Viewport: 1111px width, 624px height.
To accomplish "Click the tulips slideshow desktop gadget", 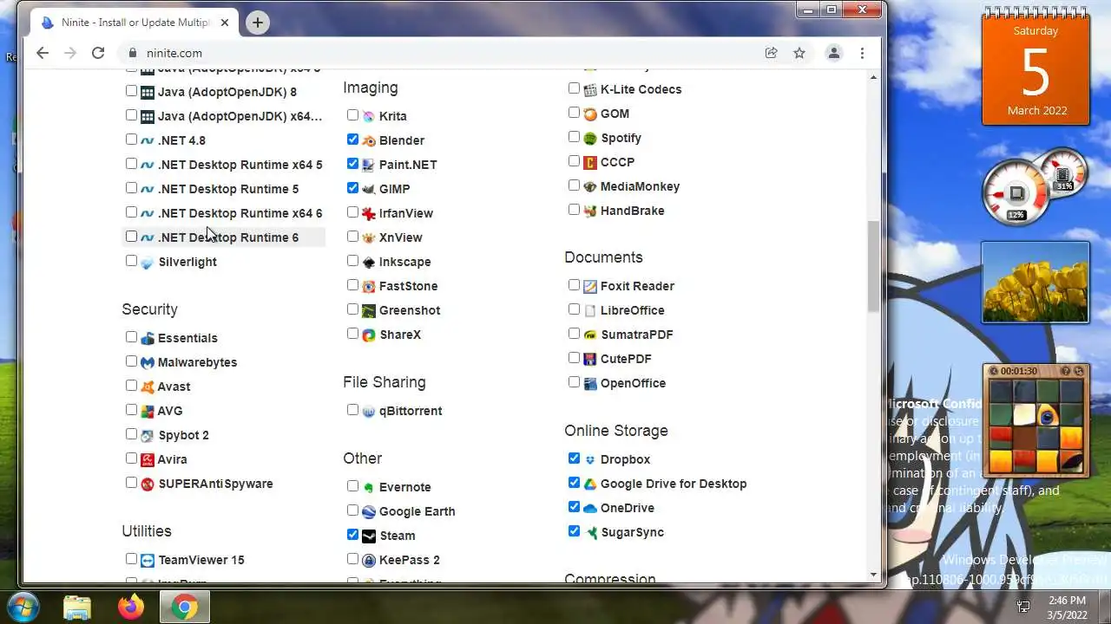I will (1035, 283).
